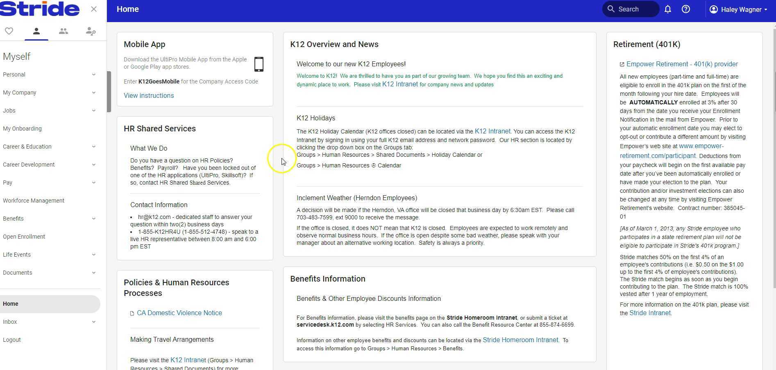
Task: Open the Stride Homeroom Intranet link under Benefits
Action: (520, 340)
